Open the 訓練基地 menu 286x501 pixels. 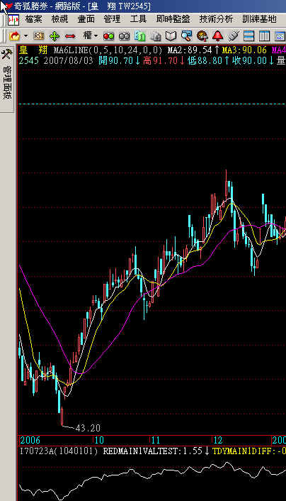259,19
